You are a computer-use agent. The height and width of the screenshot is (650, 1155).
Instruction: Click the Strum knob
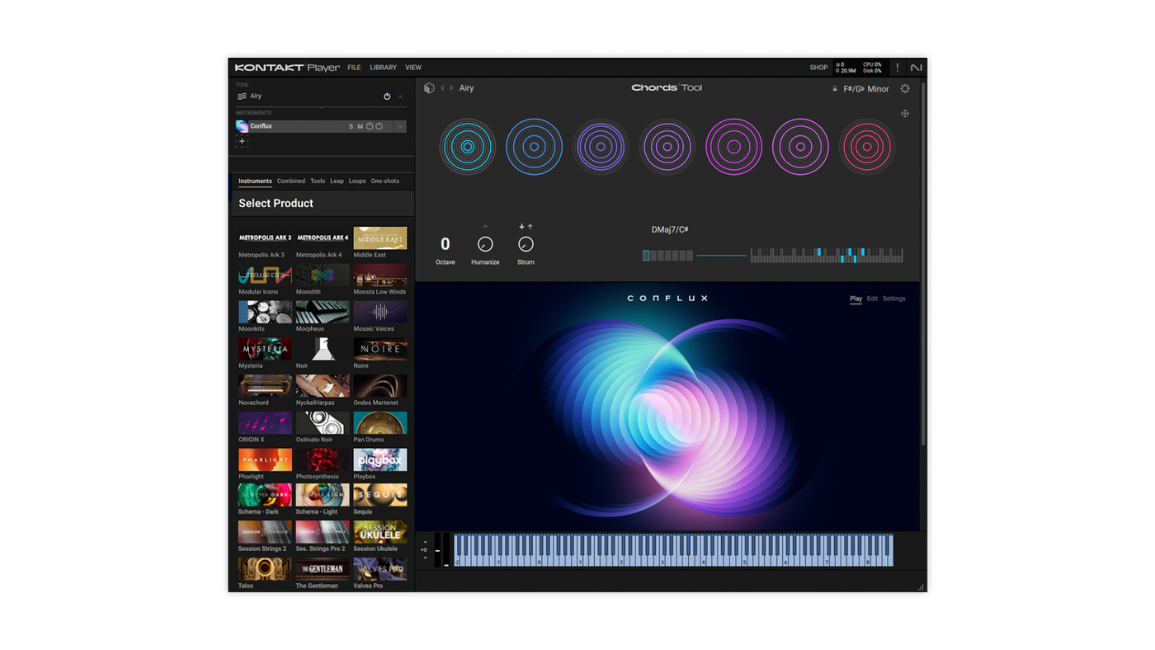tap(526, 244)
